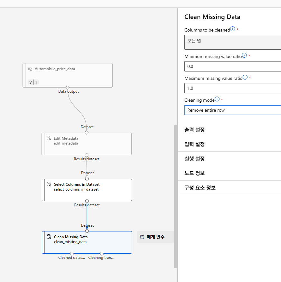The height and width of the screenshot is (282, 281).
Task: Click info icon next to Cleaning mode
Action: [x=217, y=99]
